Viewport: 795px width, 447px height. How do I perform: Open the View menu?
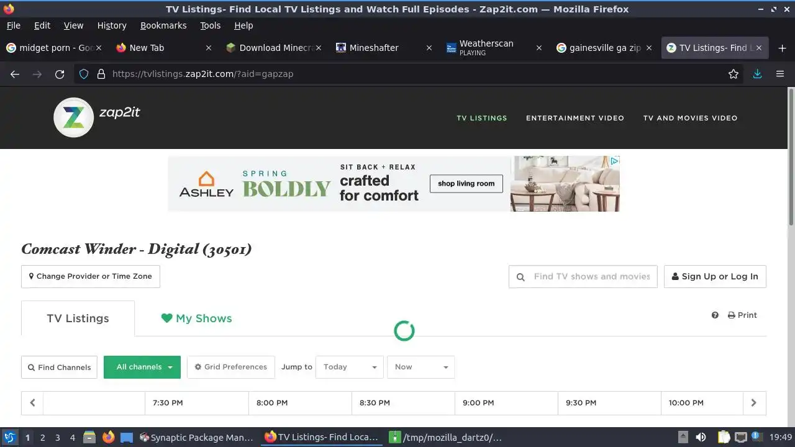(x=73, y=25)
